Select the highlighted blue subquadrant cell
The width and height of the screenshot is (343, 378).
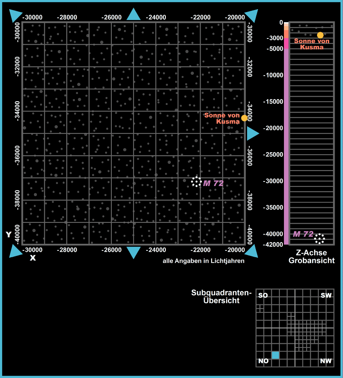(x=276, y=355)
